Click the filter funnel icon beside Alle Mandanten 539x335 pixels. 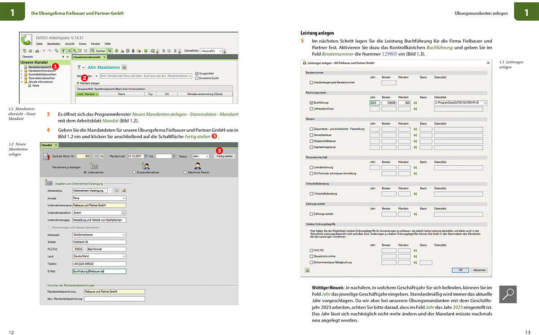tap(79, 67)
